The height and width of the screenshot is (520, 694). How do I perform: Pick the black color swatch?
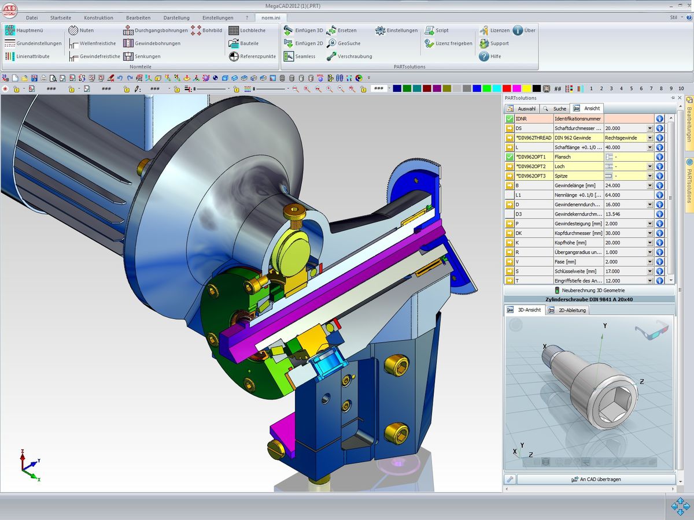click(537, 88)
